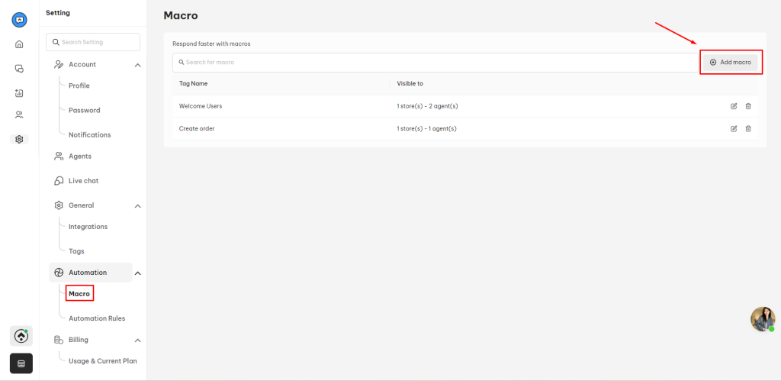Image resolution: width=781 pixels, height=381 pixels.
Task: Select the settings gear icon in rail
Action: pyautogui.click(x=19, y=139)
